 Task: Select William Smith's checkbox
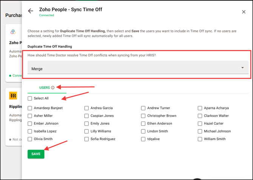coord(200,139)
